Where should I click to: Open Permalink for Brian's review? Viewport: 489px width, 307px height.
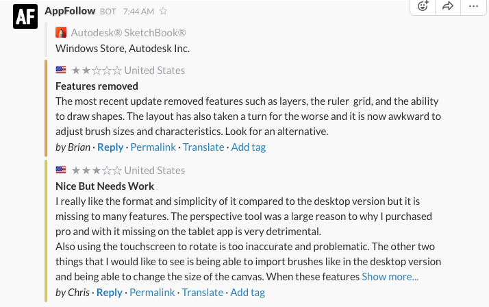pos(153,147)
